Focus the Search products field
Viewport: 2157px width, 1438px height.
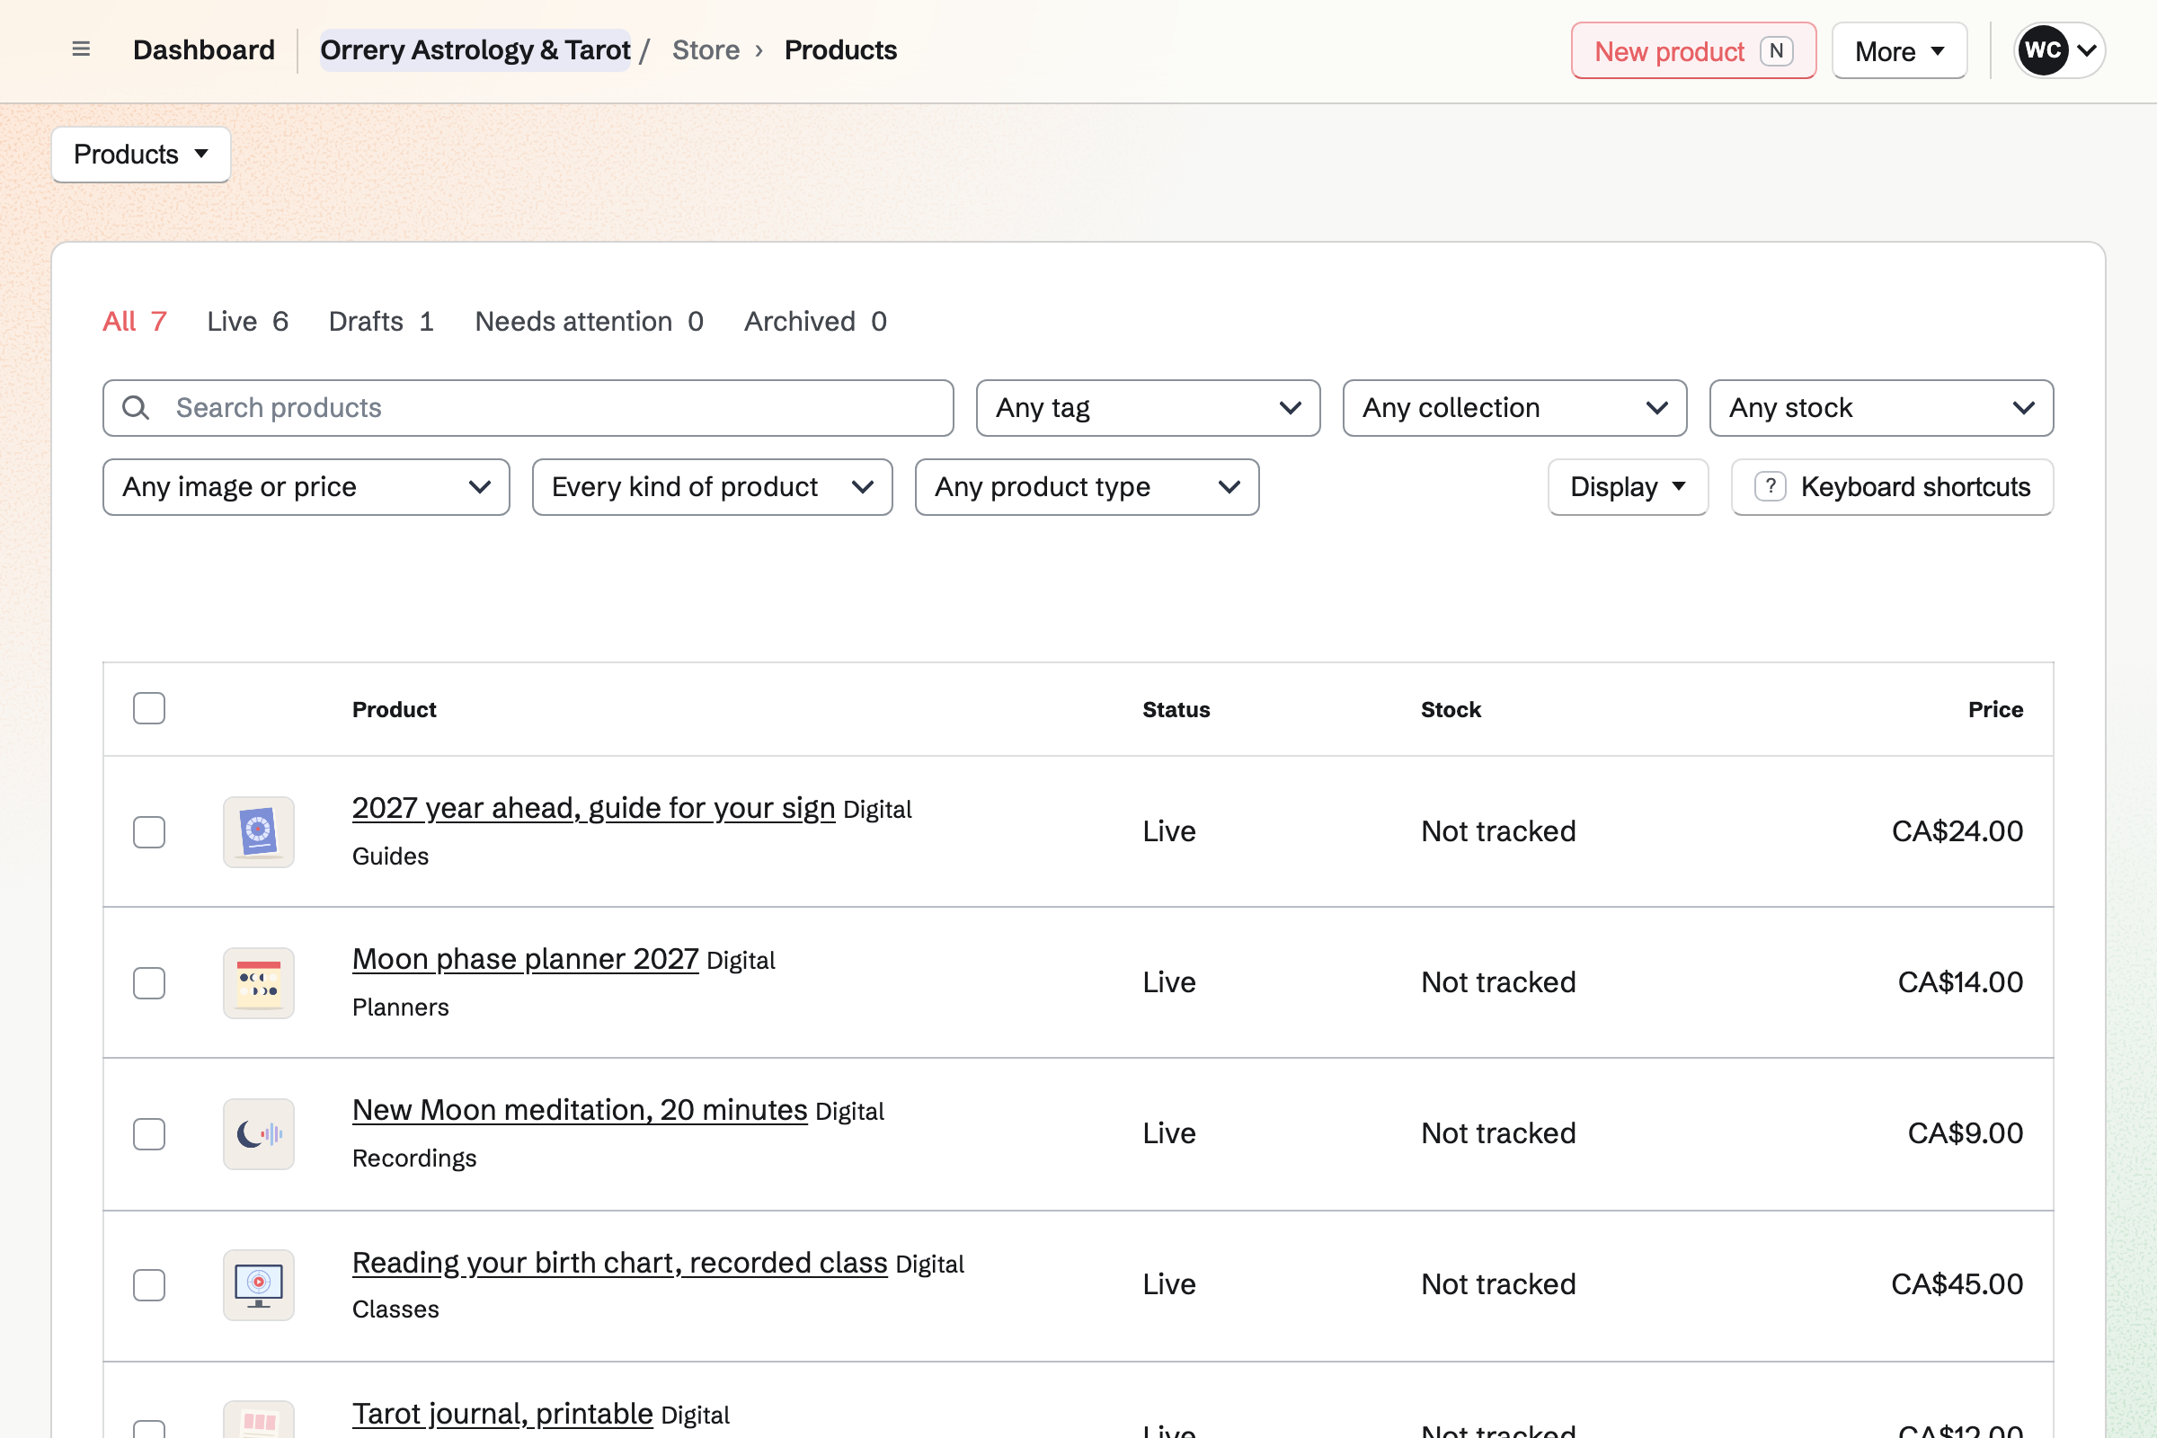(x=528, y=408)
